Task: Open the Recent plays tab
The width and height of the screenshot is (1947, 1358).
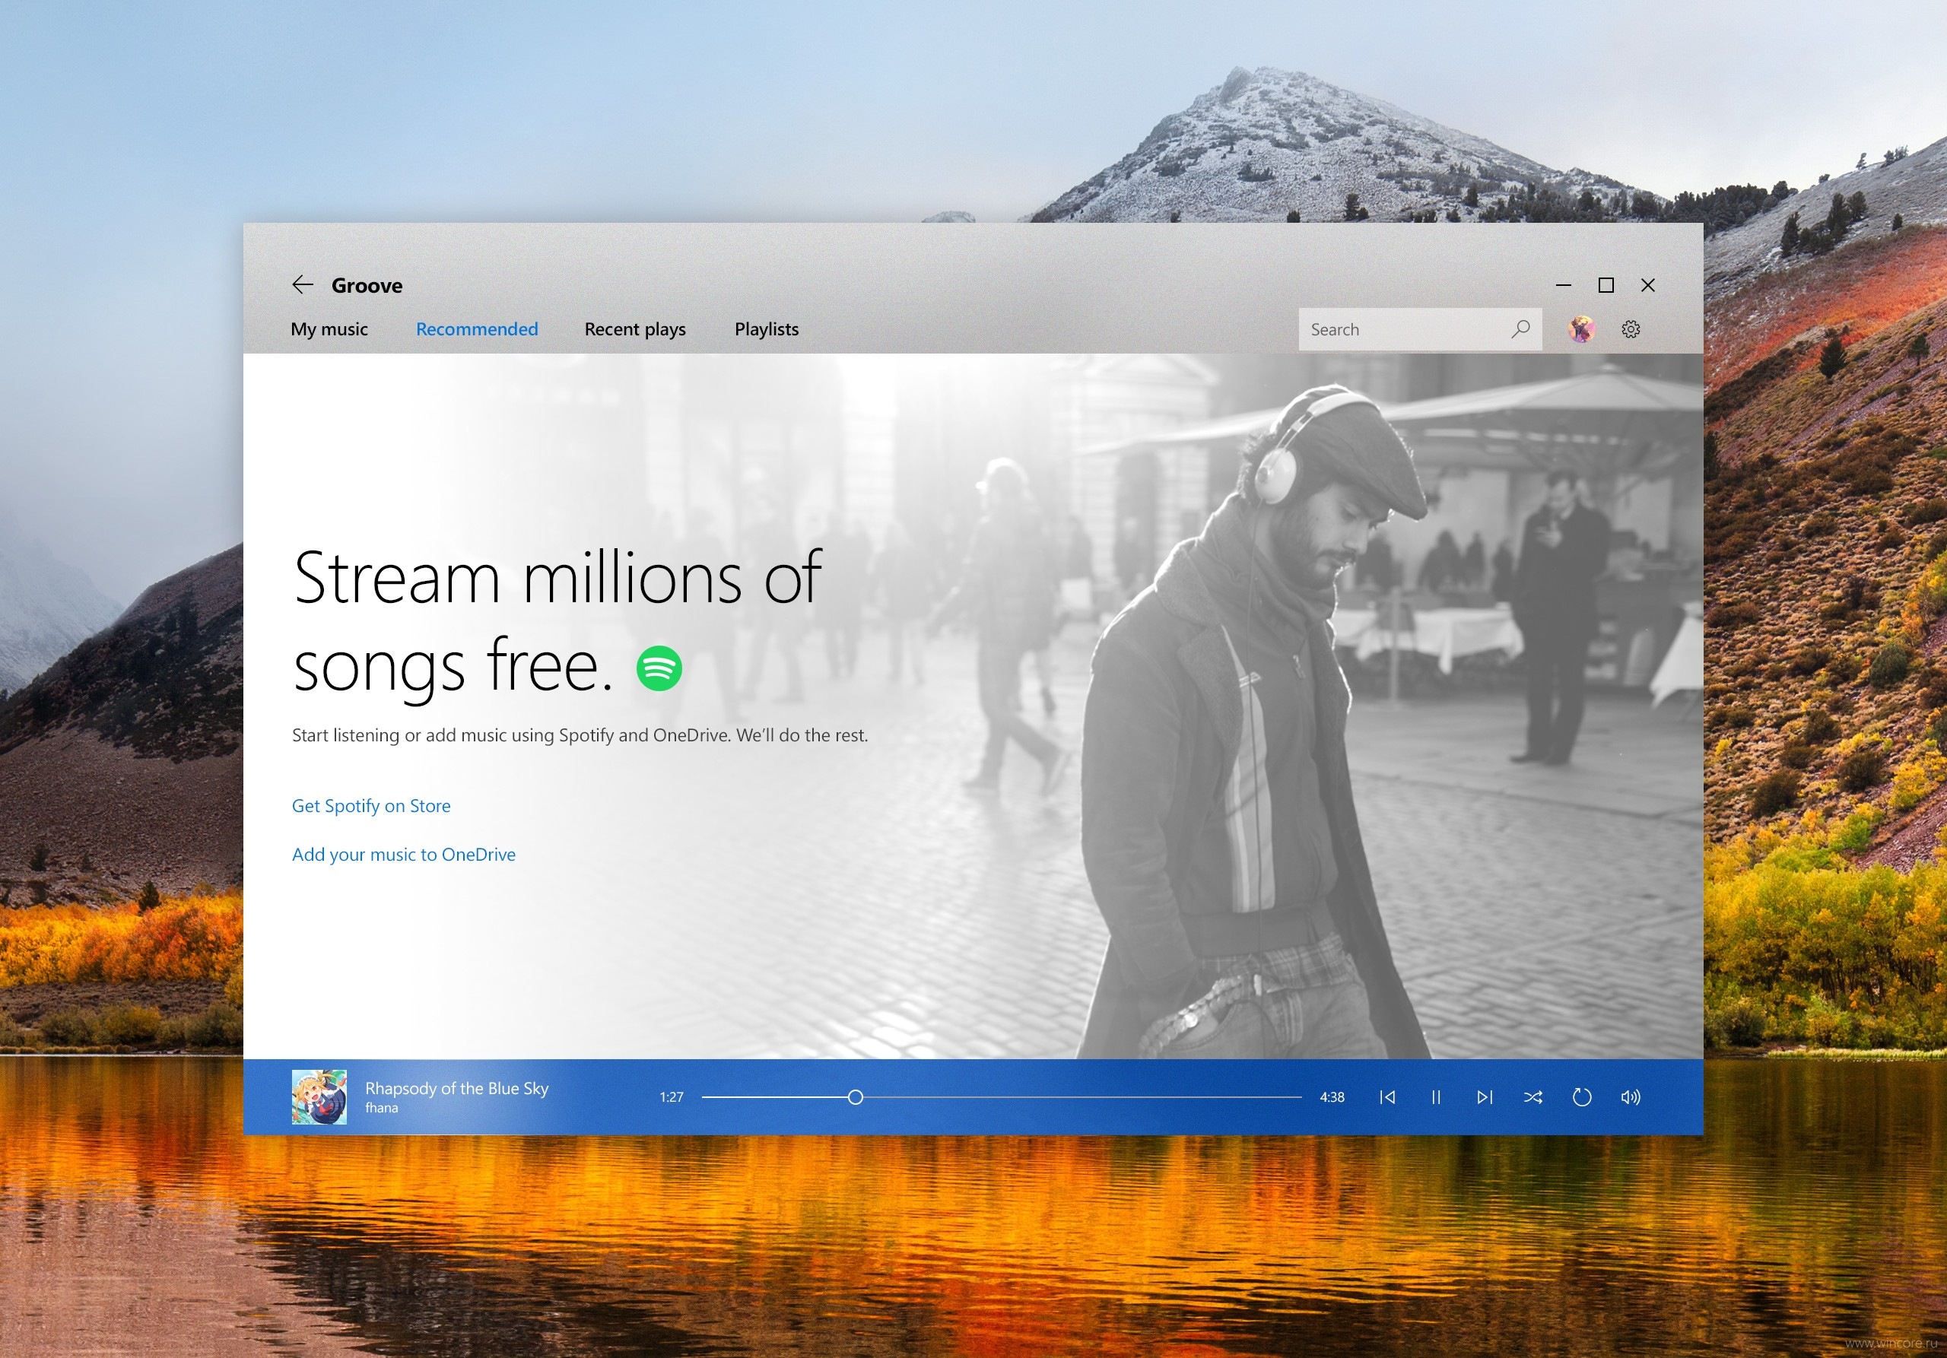Action: pyautogui.click(x=635, y=329)
